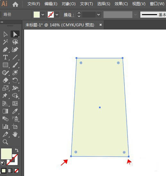This screenshot has width=166, height=176.
Task: Open the 文字(T) menu
Action: click(x=86, y=4)
